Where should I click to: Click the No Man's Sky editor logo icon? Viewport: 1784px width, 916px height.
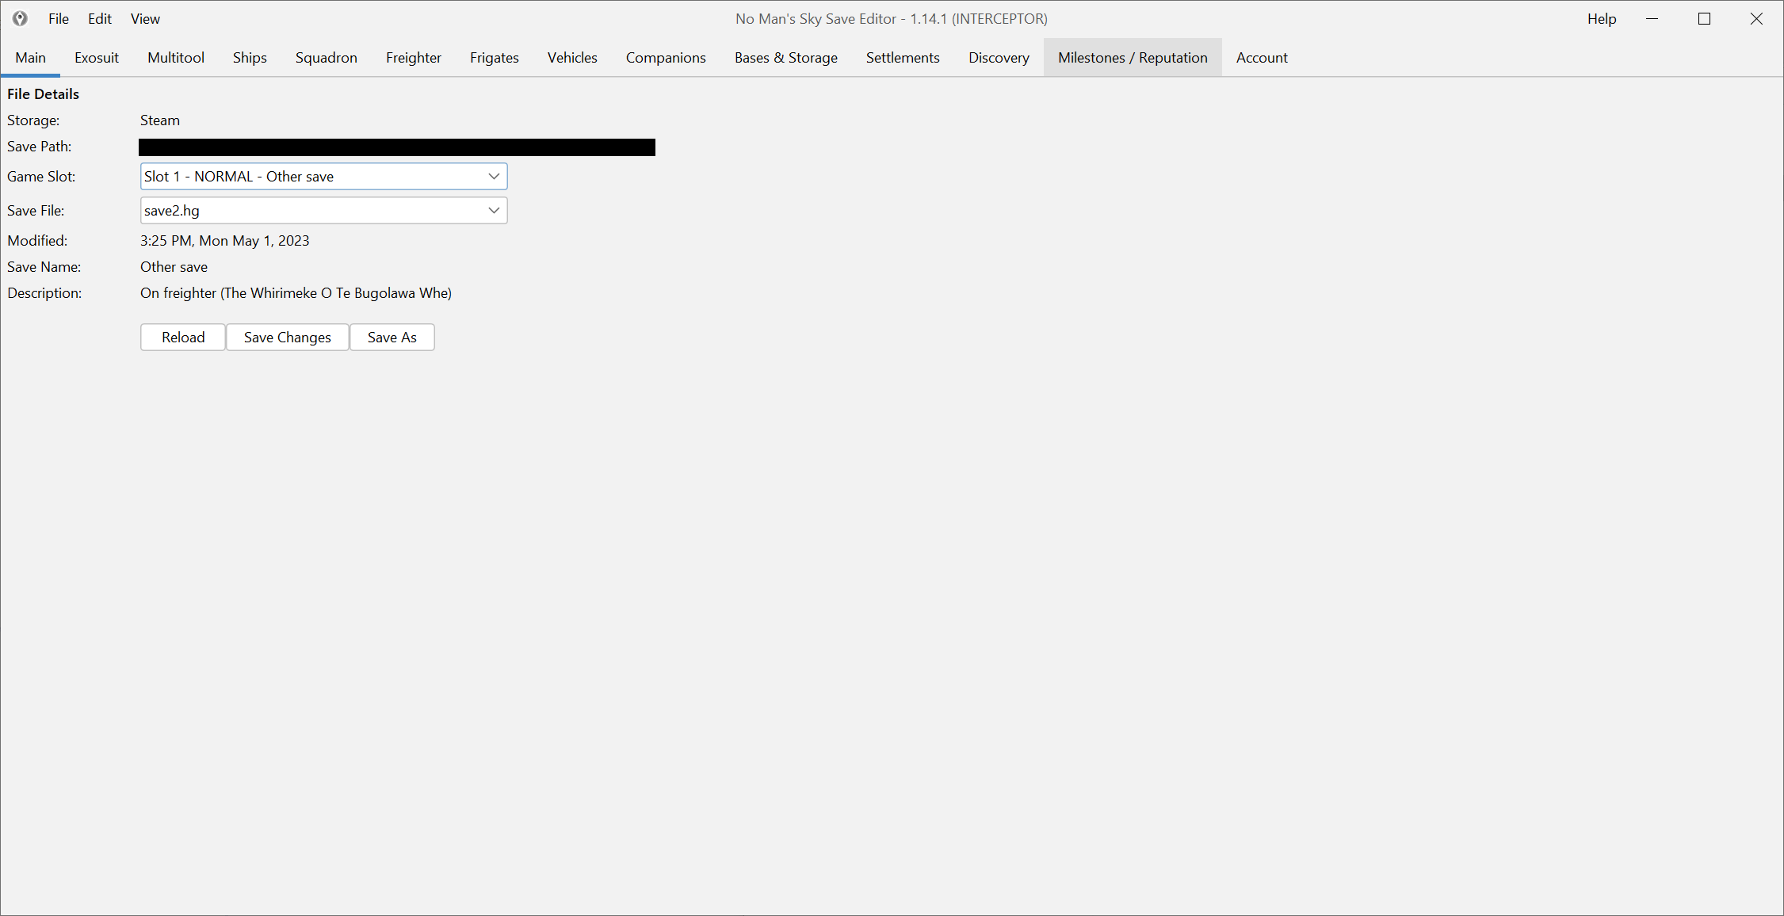[x=19, y=18]
